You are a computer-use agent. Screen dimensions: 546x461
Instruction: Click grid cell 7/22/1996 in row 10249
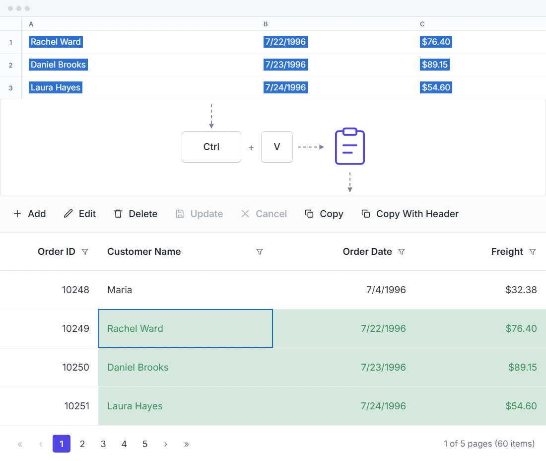tap(344, 328)
